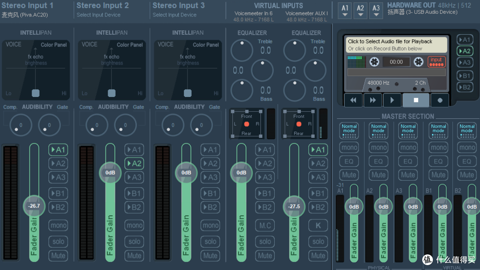
Task: Route Stereo Input 3 to B1
Action: point(210,193)
